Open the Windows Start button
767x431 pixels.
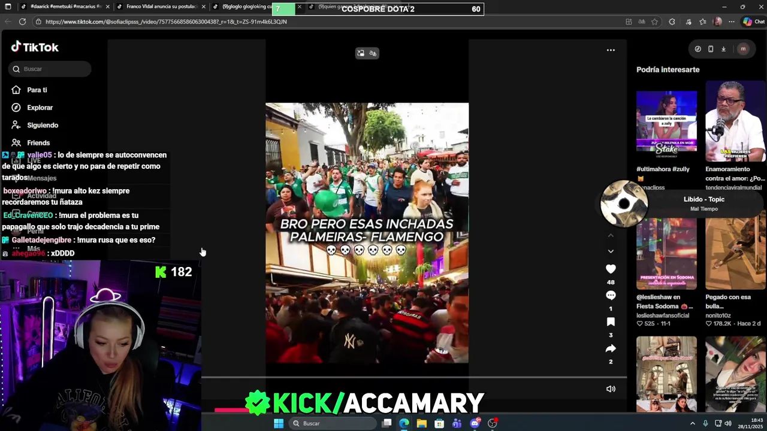click(279, 424)
